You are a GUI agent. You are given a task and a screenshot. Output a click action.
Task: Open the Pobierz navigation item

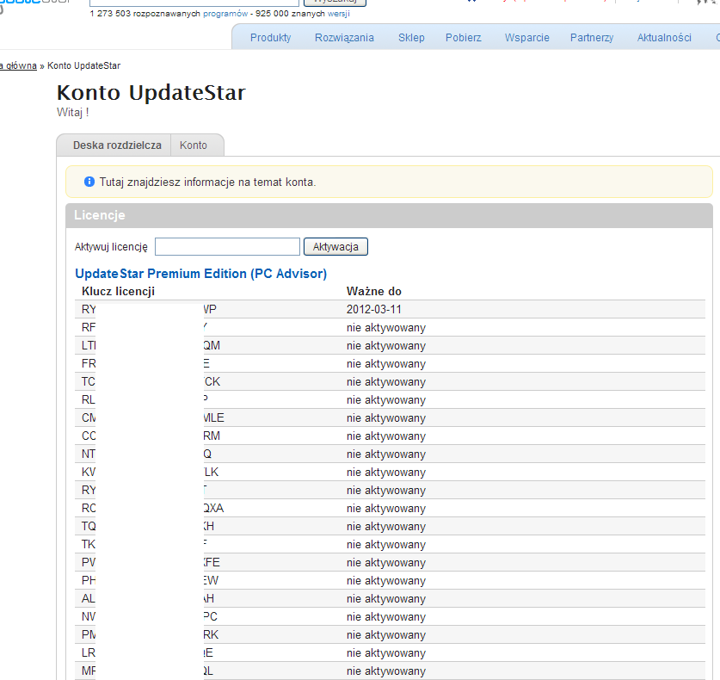[464, 38]
